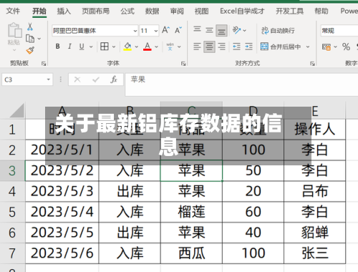Apply the yellow fill color bucket
The image size is (358, 272).
127,47
